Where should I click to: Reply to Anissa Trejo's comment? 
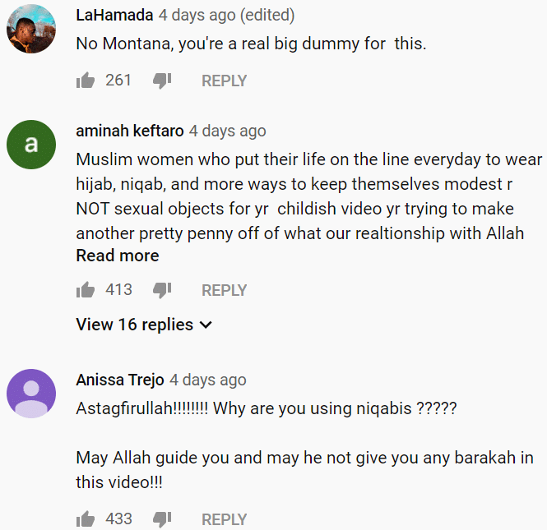pyautogui.click(x=224, y=519)
